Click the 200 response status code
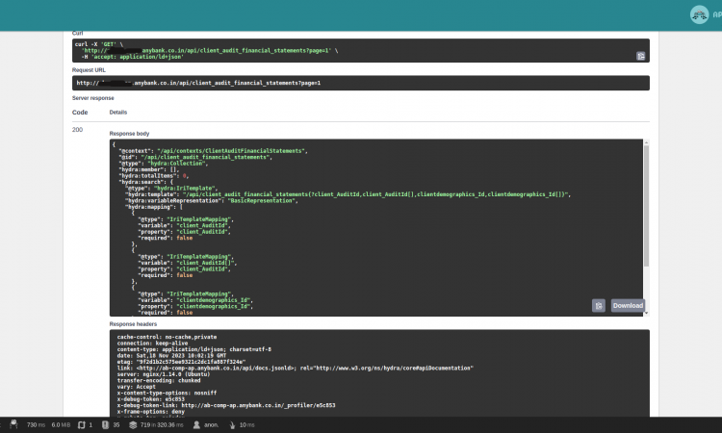 79,129
